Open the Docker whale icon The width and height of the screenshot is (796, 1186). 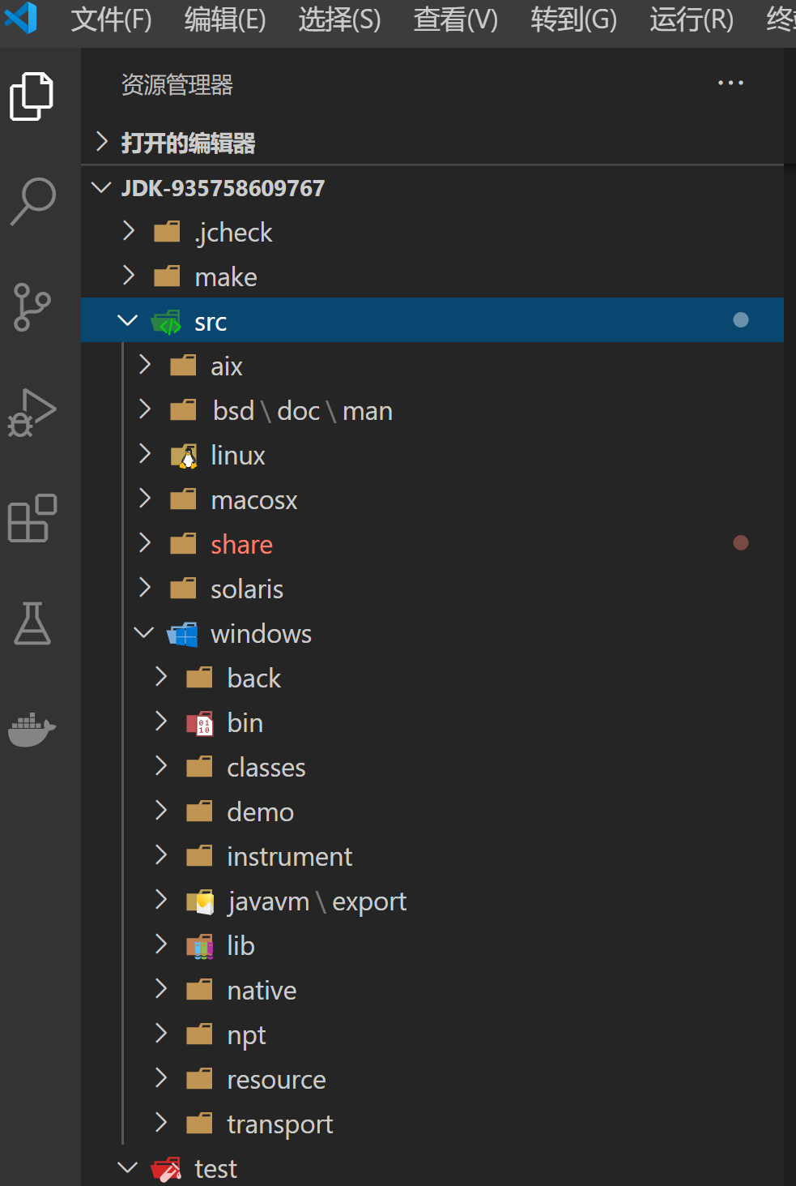(32, 729)
